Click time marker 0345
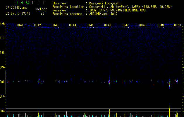This screenshot has height=117, width=184. (90, 25)
